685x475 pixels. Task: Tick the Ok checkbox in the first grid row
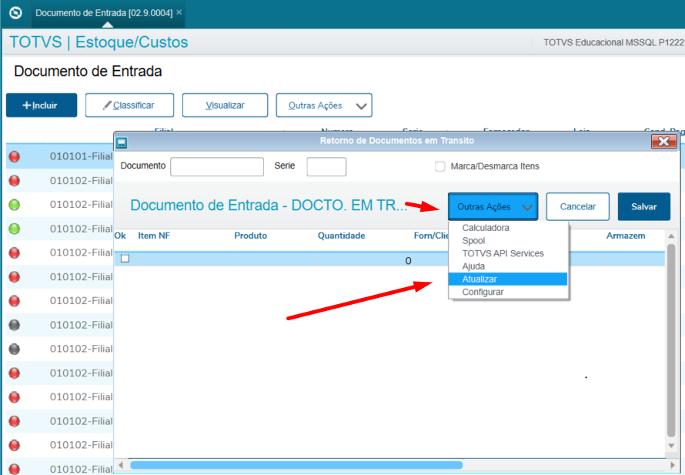(125, 259)
